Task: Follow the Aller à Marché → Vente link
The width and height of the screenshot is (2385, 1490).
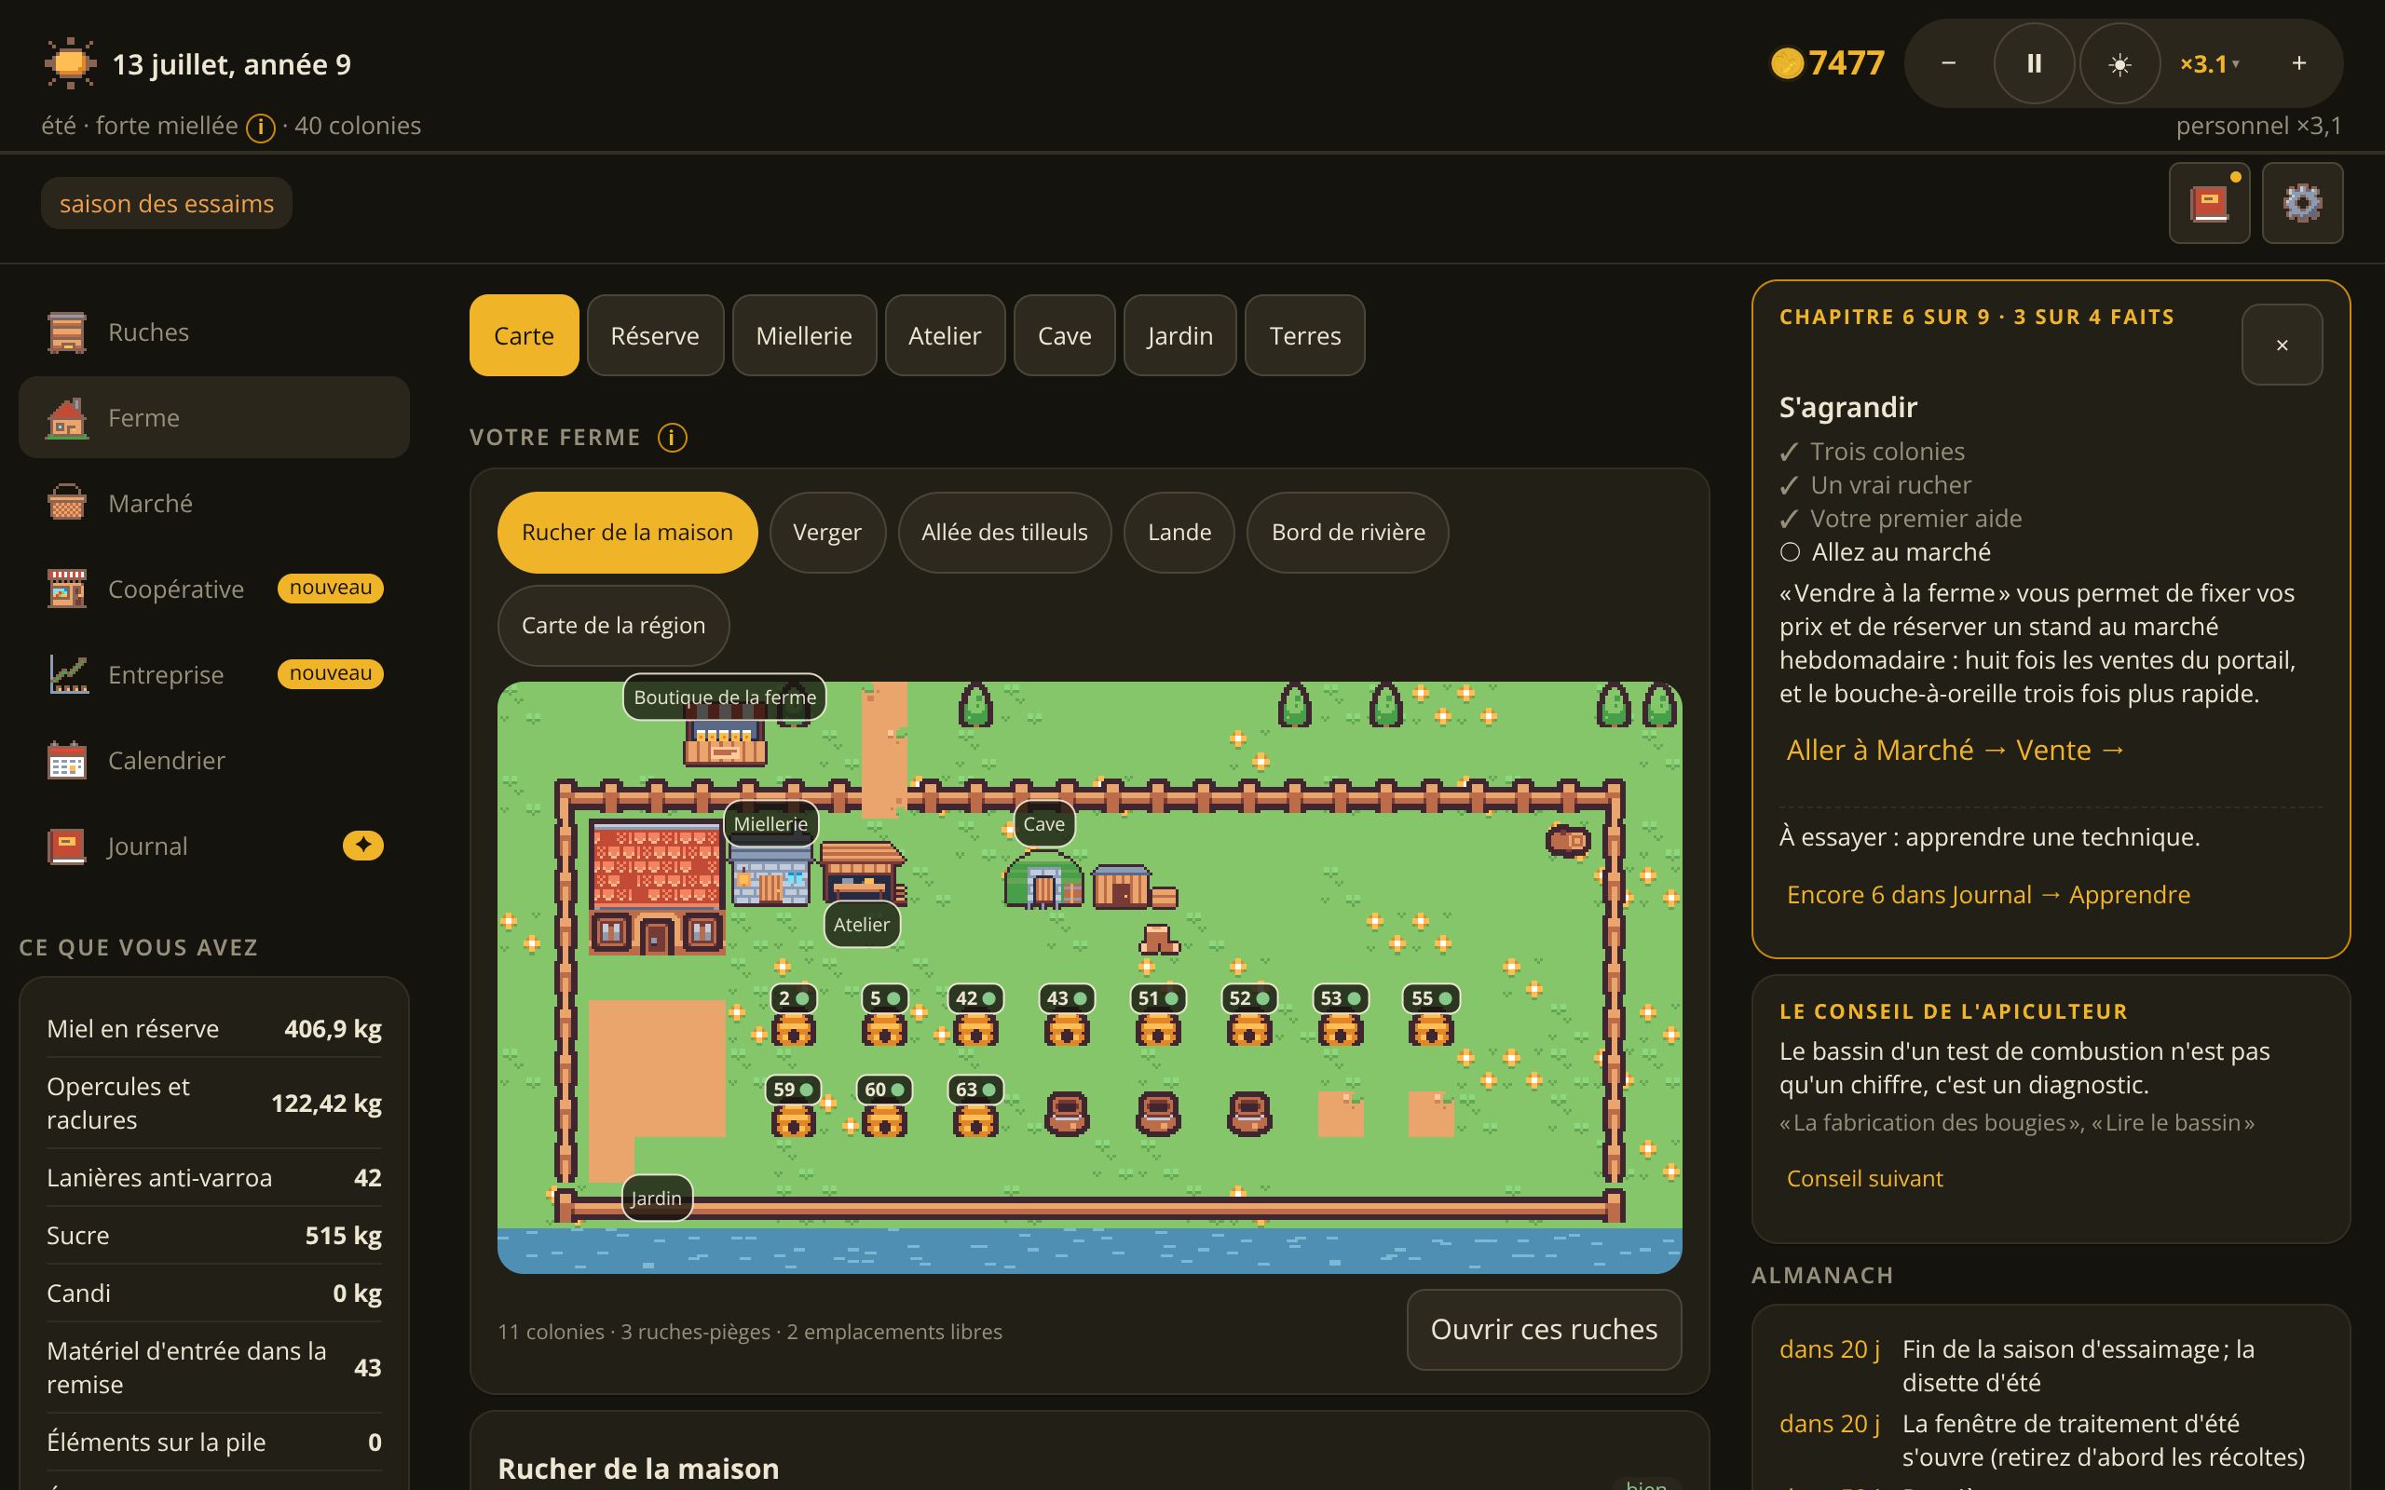Action: (1956, 750)
